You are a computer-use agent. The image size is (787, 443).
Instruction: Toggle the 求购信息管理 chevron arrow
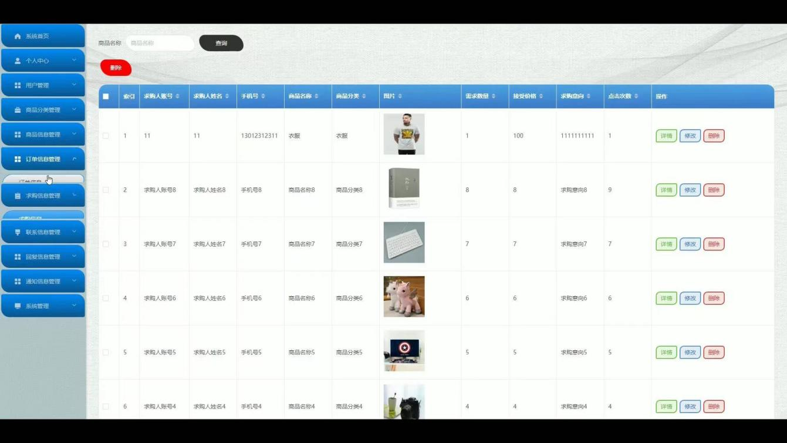[75, 195]
